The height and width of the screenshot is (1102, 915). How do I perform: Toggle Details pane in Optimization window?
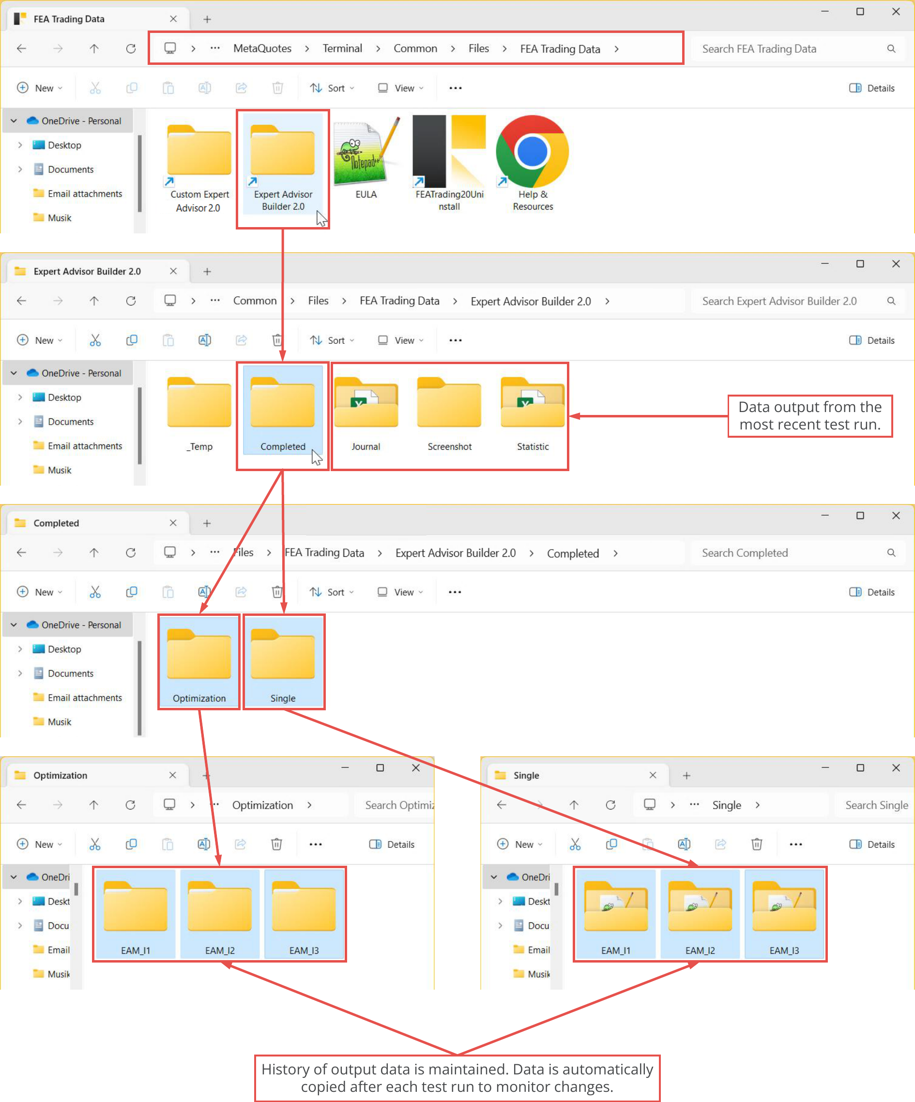coord(392,844)
